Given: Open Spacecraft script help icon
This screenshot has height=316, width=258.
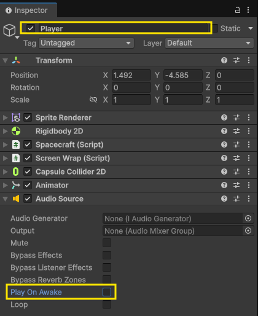Looking at the screenshot, I should (x=224, y=144).
